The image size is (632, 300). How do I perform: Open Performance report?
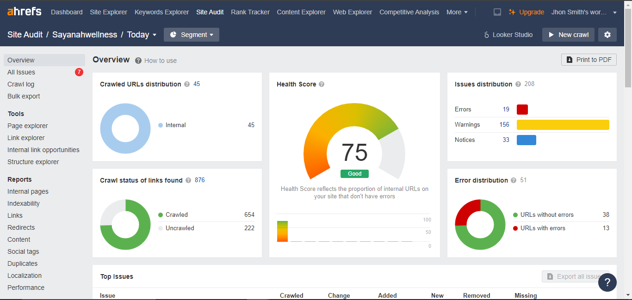(x=26, y=288)
